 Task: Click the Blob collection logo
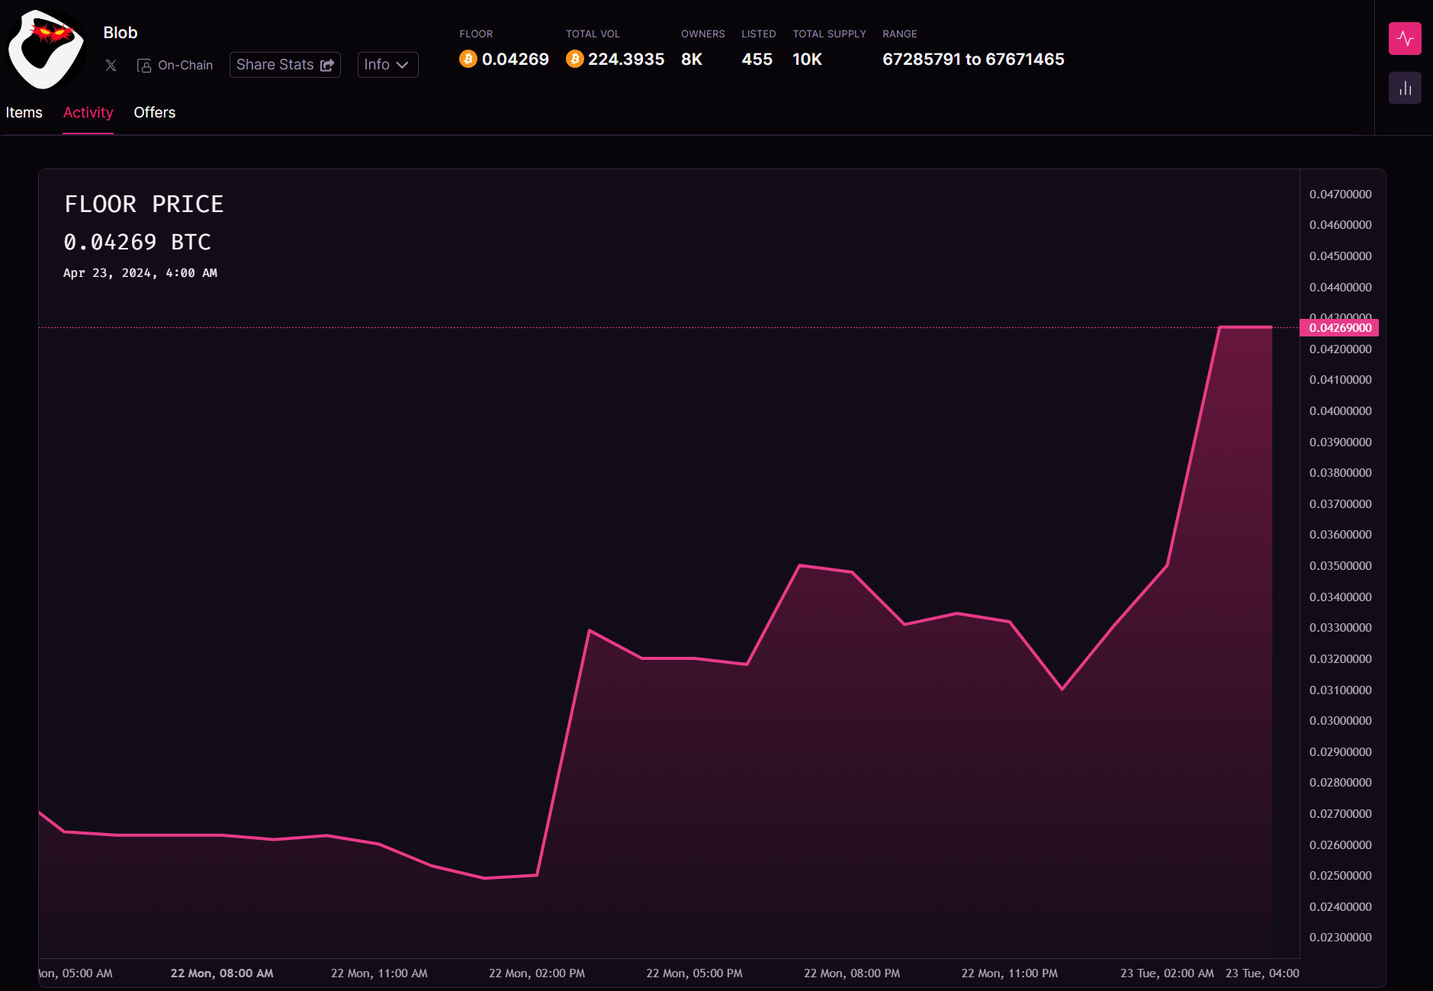tap(46, 50)
